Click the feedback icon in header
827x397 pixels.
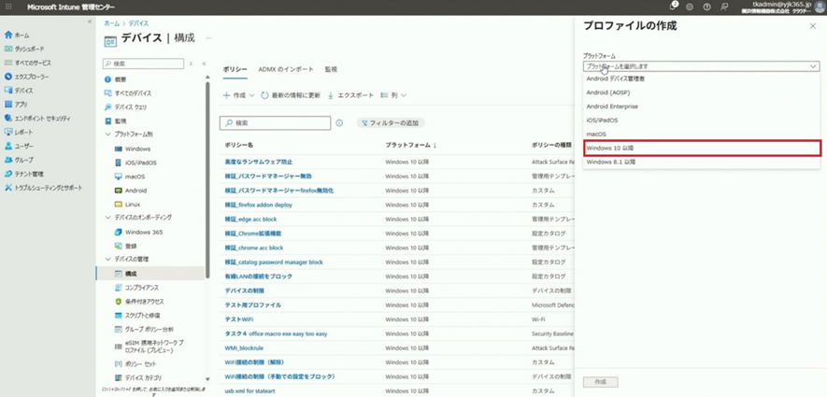coord(724,7)
